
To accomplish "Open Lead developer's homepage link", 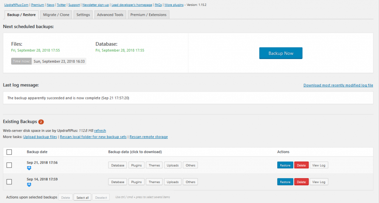I will (132, 5).
